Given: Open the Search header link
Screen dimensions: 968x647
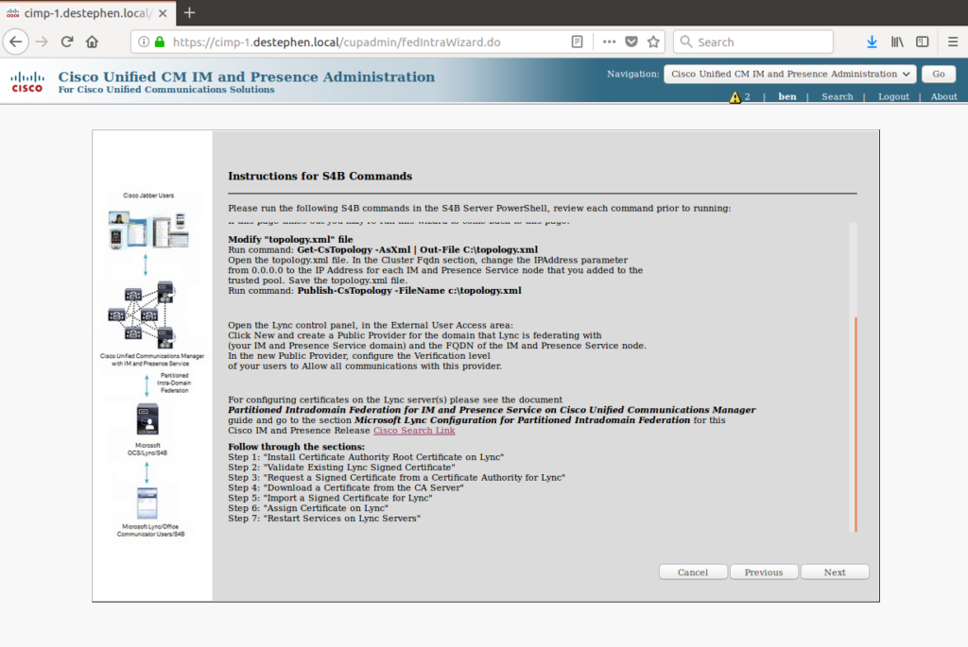Looking at the screenshot, I should coord(838,97).
